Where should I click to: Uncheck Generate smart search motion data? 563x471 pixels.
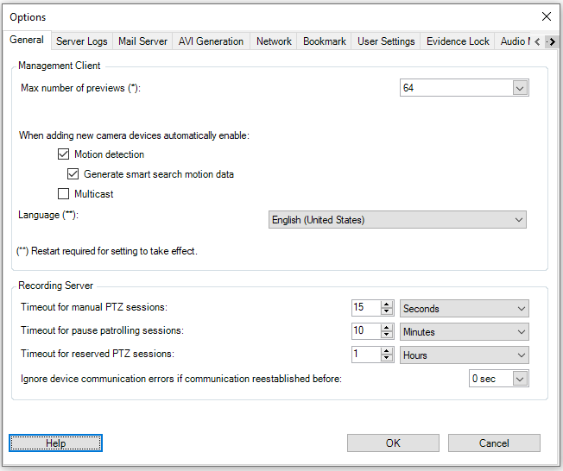73,174
